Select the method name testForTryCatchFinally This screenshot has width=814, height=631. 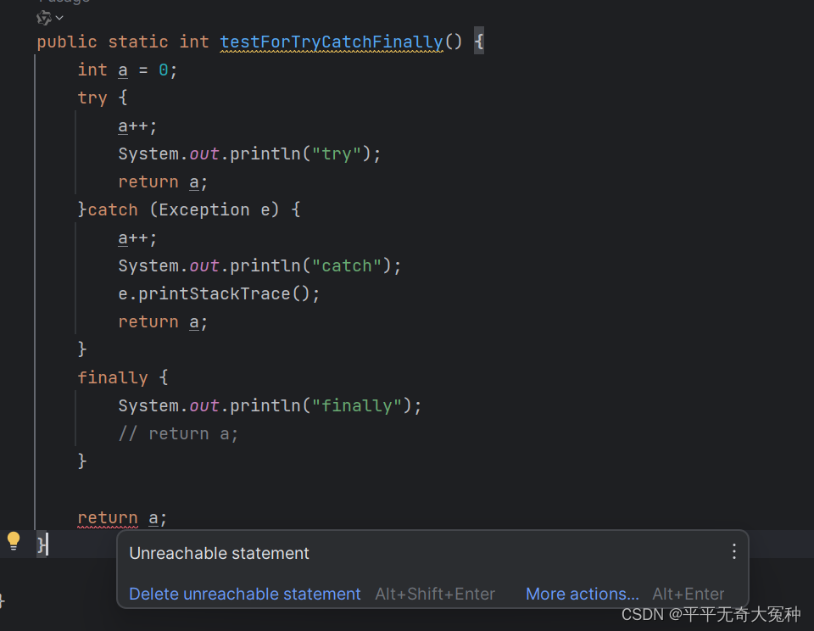[331, 41]
